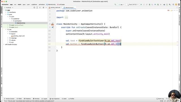Open the Profile app gauge icon

pyautogui.click(x=155, y=5)
